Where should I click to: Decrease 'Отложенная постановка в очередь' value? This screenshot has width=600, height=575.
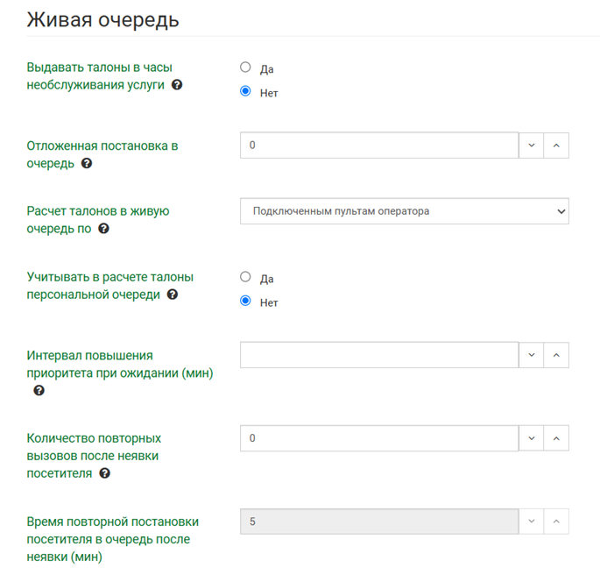pos(532,146)
